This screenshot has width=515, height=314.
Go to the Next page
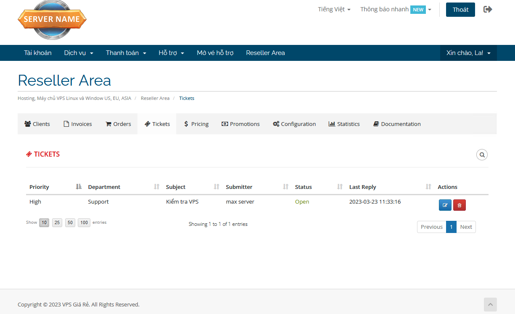click(466, 227)
